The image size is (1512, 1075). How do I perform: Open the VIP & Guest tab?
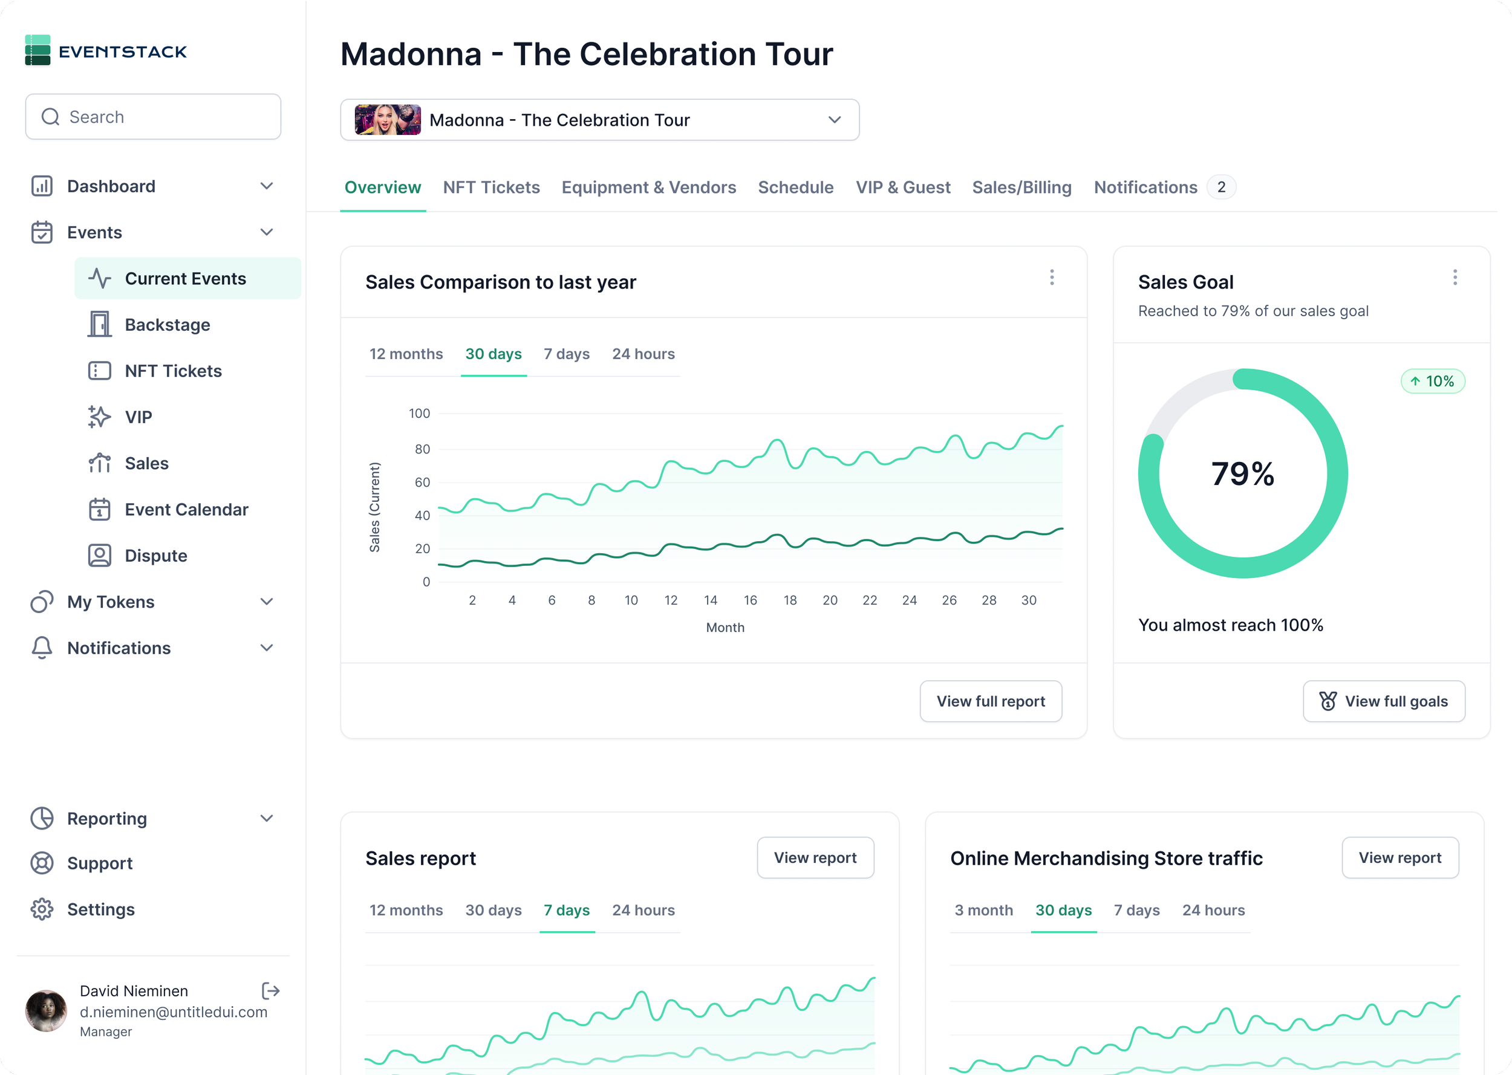[x=903, y=188]
